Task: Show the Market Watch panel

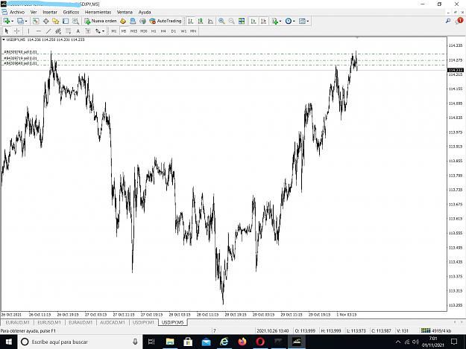Action: click(36, 21)
